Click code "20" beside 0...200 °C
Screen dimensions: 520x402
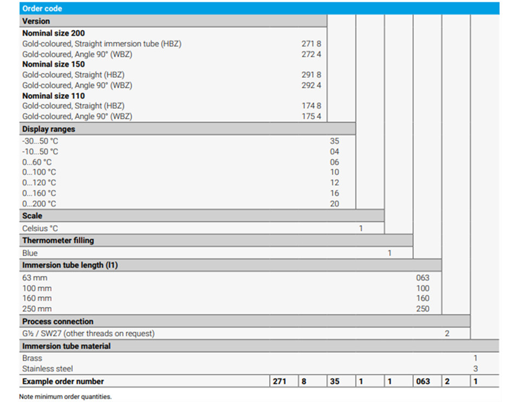334,204
